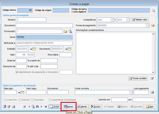
Task: Click the printer icon in bottom toolbar
Action: tap(13, 106)
